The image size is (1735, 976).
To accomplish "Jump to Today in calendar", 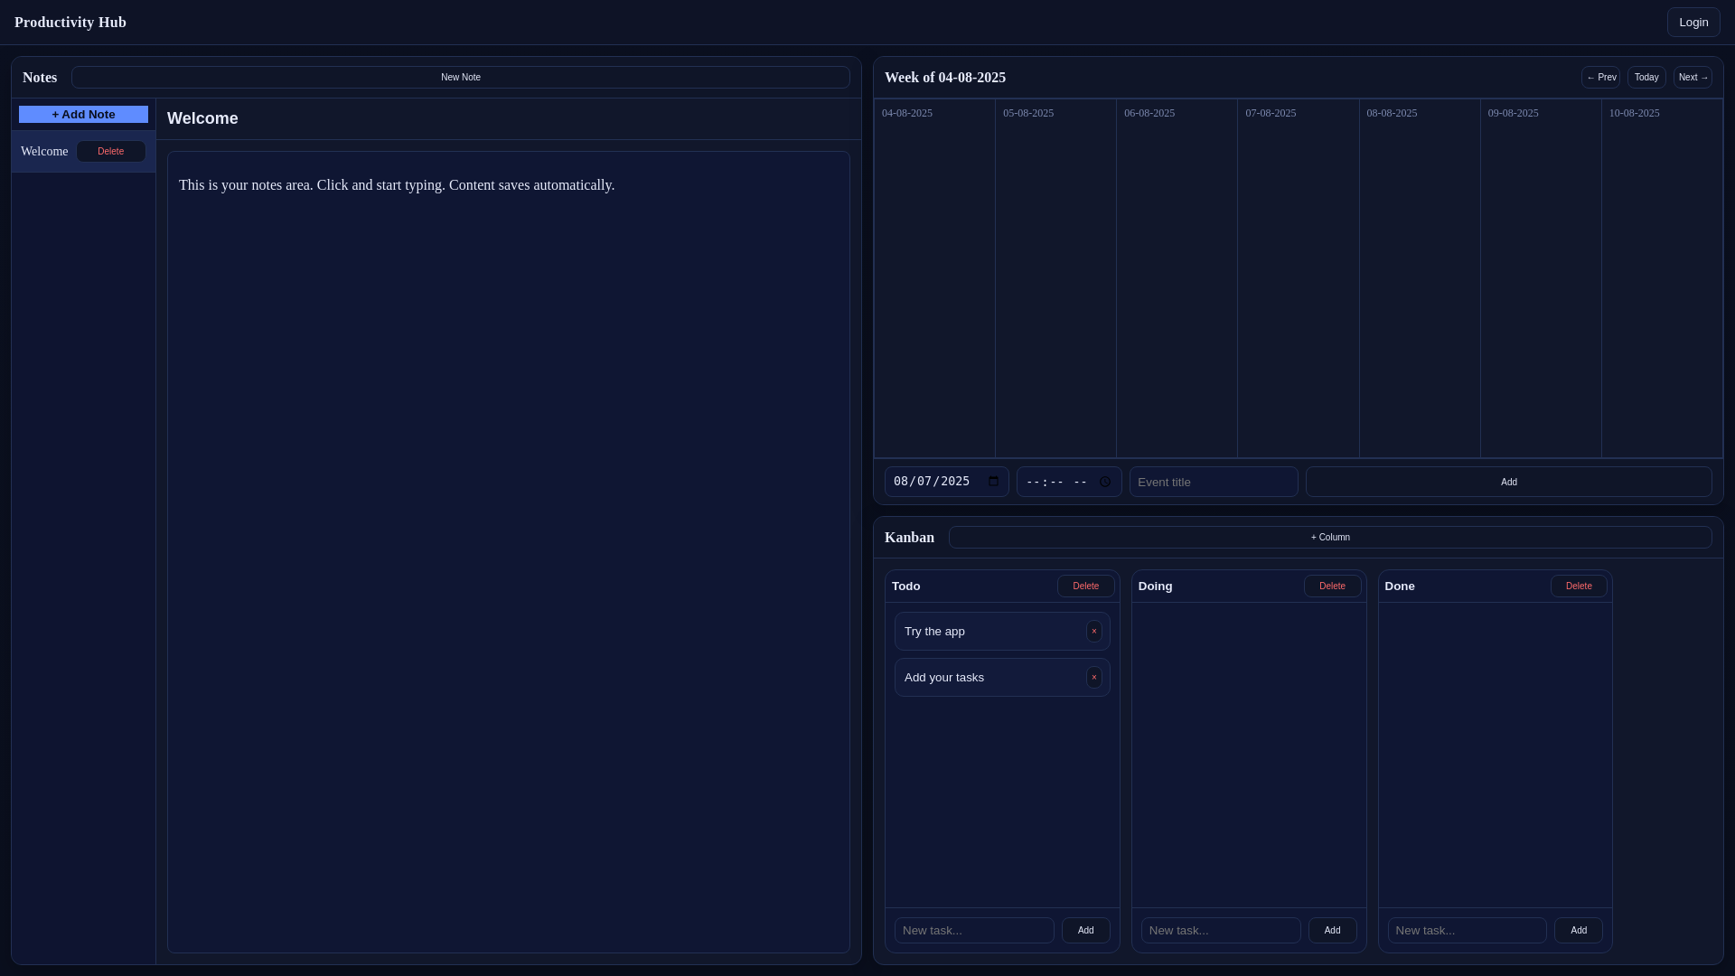I will [1646, 78].
